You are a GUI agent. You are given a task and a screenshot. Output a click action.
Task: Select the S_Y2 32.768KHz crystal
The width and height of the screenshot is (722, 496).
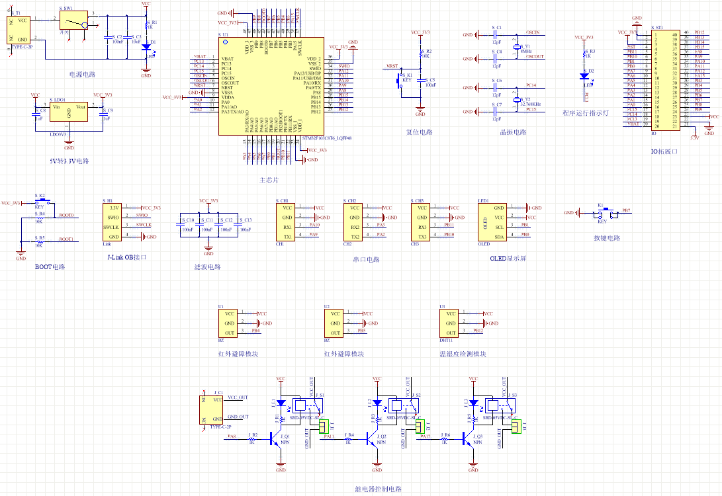pyautogui.click(x=517, y=100)
